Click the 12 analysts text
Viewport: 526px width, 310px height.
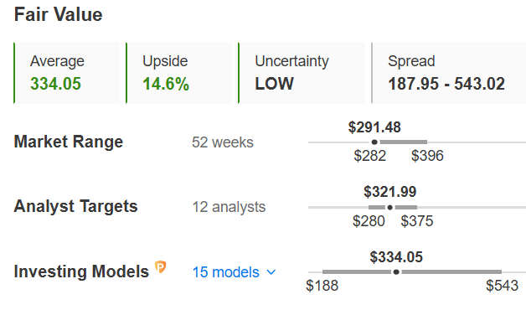click(229, 207)
